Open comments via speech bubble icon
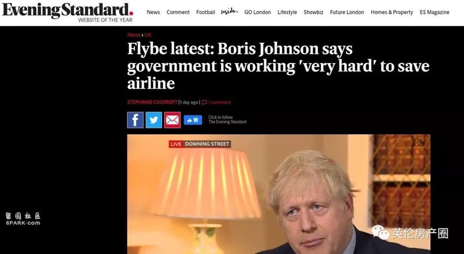464x254 pixels. 204,102
